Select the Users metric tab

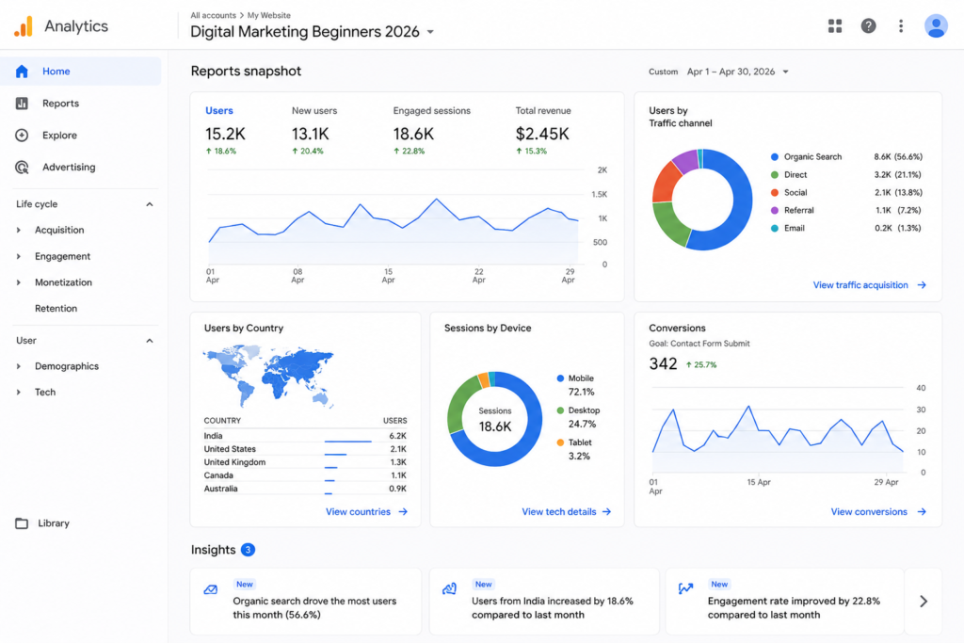click(x=226, y=130)
